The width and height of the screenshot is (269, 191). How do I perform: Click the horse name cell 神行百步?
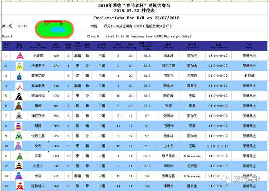[x=39, y=116]
